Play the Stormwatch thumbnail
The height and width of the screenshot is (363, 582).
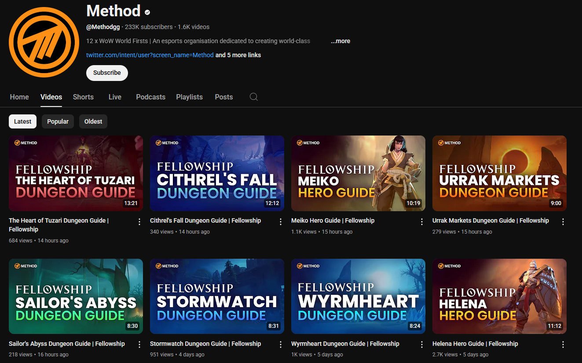tap(217, 297)
